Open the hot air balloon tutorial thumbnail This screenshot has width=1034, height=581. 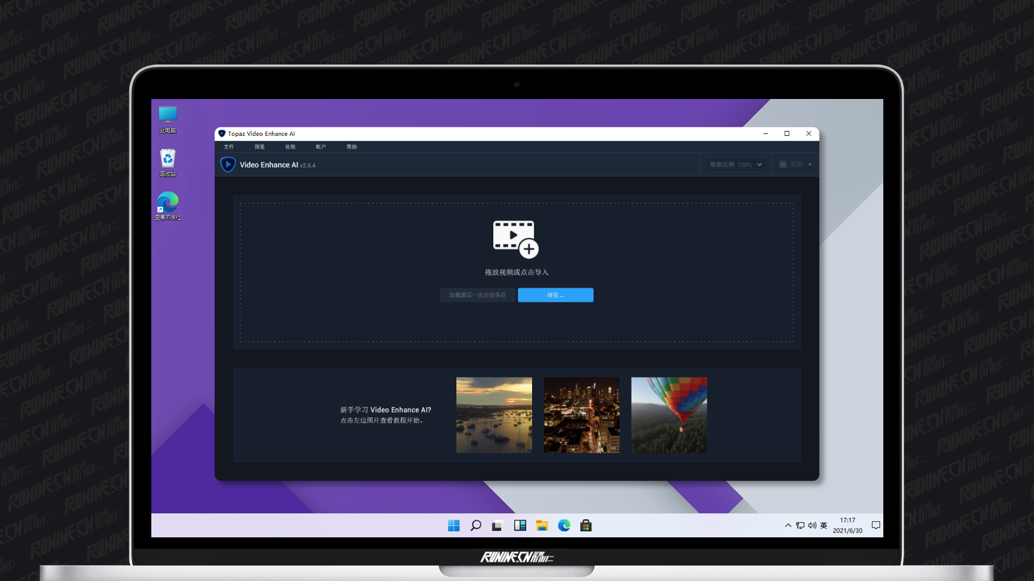[669, 415]
